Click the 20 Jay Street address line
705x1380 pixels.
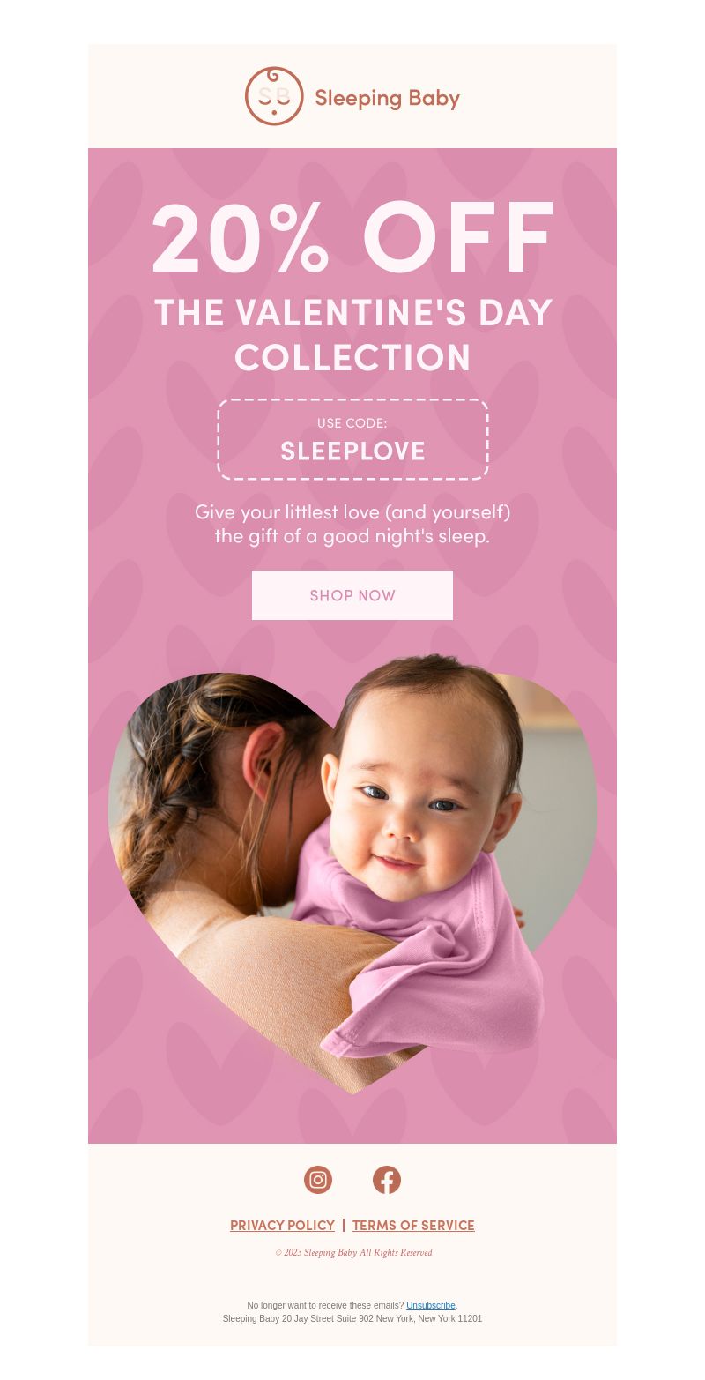352,1319
